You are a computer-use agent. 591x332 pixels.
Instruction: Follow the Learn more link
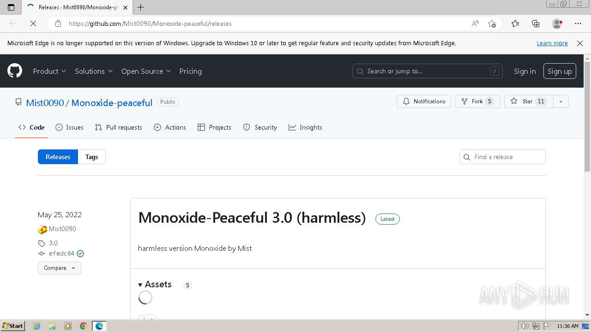[x=552, y=43]
